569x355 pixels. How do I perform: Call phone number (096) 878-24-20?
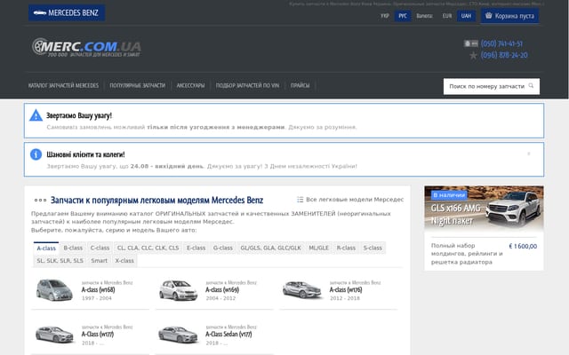504,55
